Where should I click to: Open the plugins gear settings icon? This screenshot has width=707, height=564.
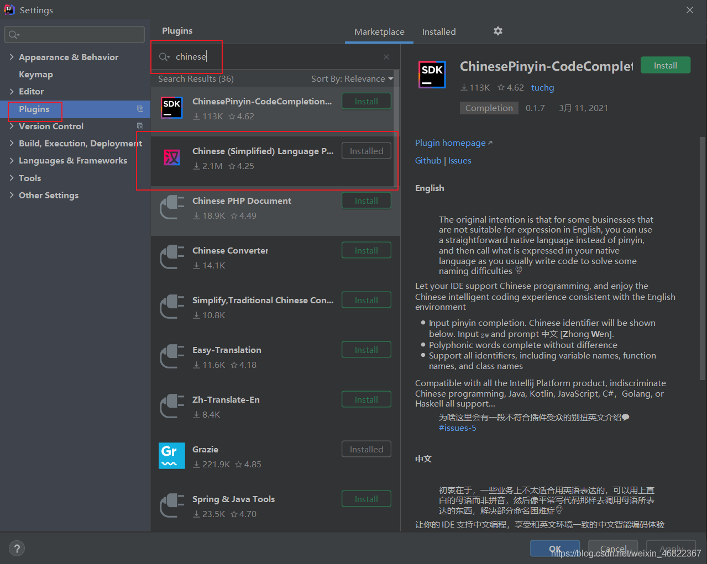click(x=498, y=31)
